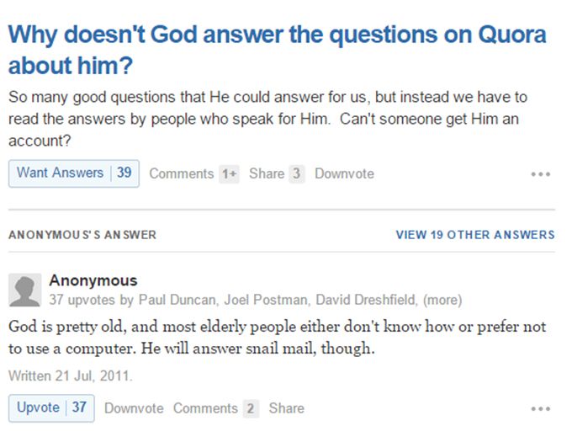Downvote the Anonymous answer
Screen dimensions: 572x437
coord(134,408)
